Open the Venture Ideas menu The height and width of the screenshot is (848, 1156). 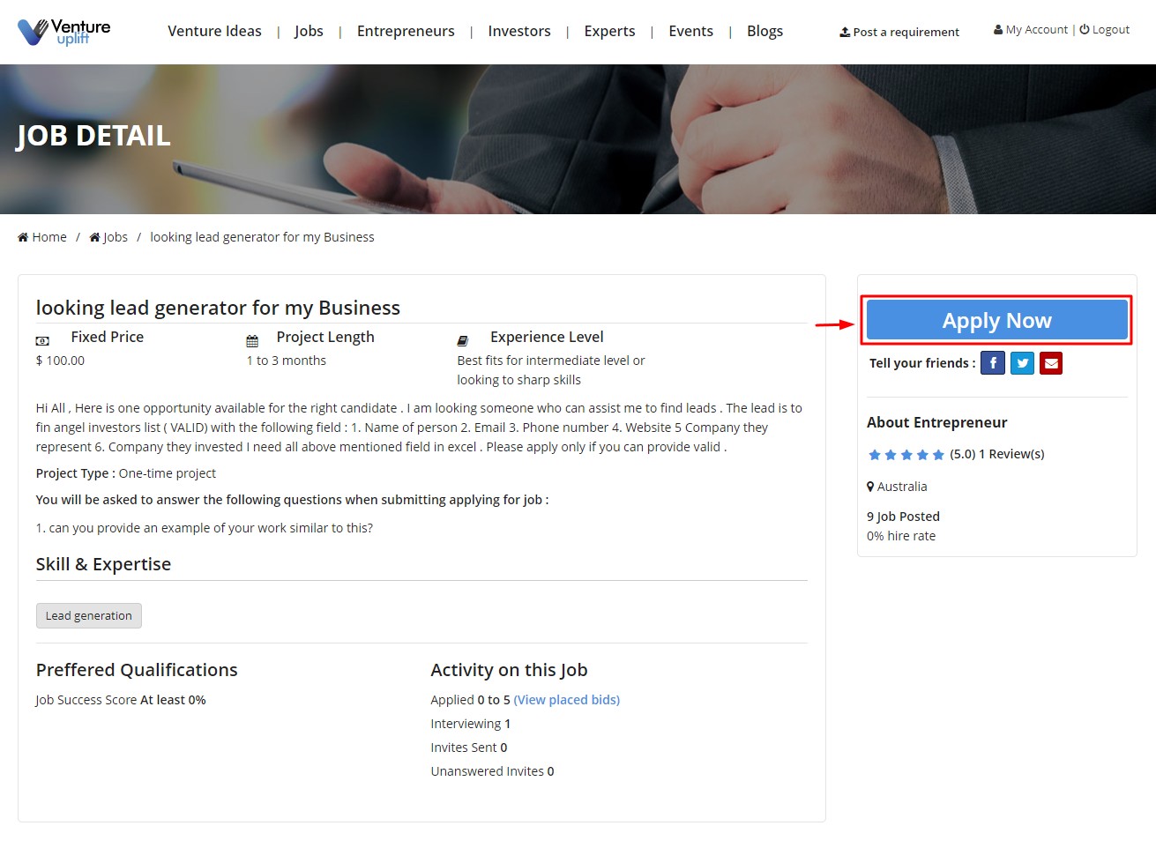(214, 32)
